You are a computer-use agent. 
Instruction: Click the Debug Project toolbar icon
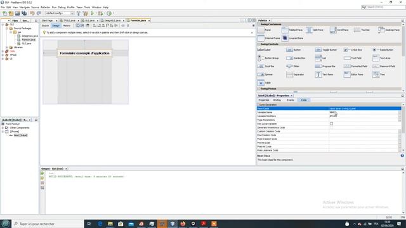(100, 13)
